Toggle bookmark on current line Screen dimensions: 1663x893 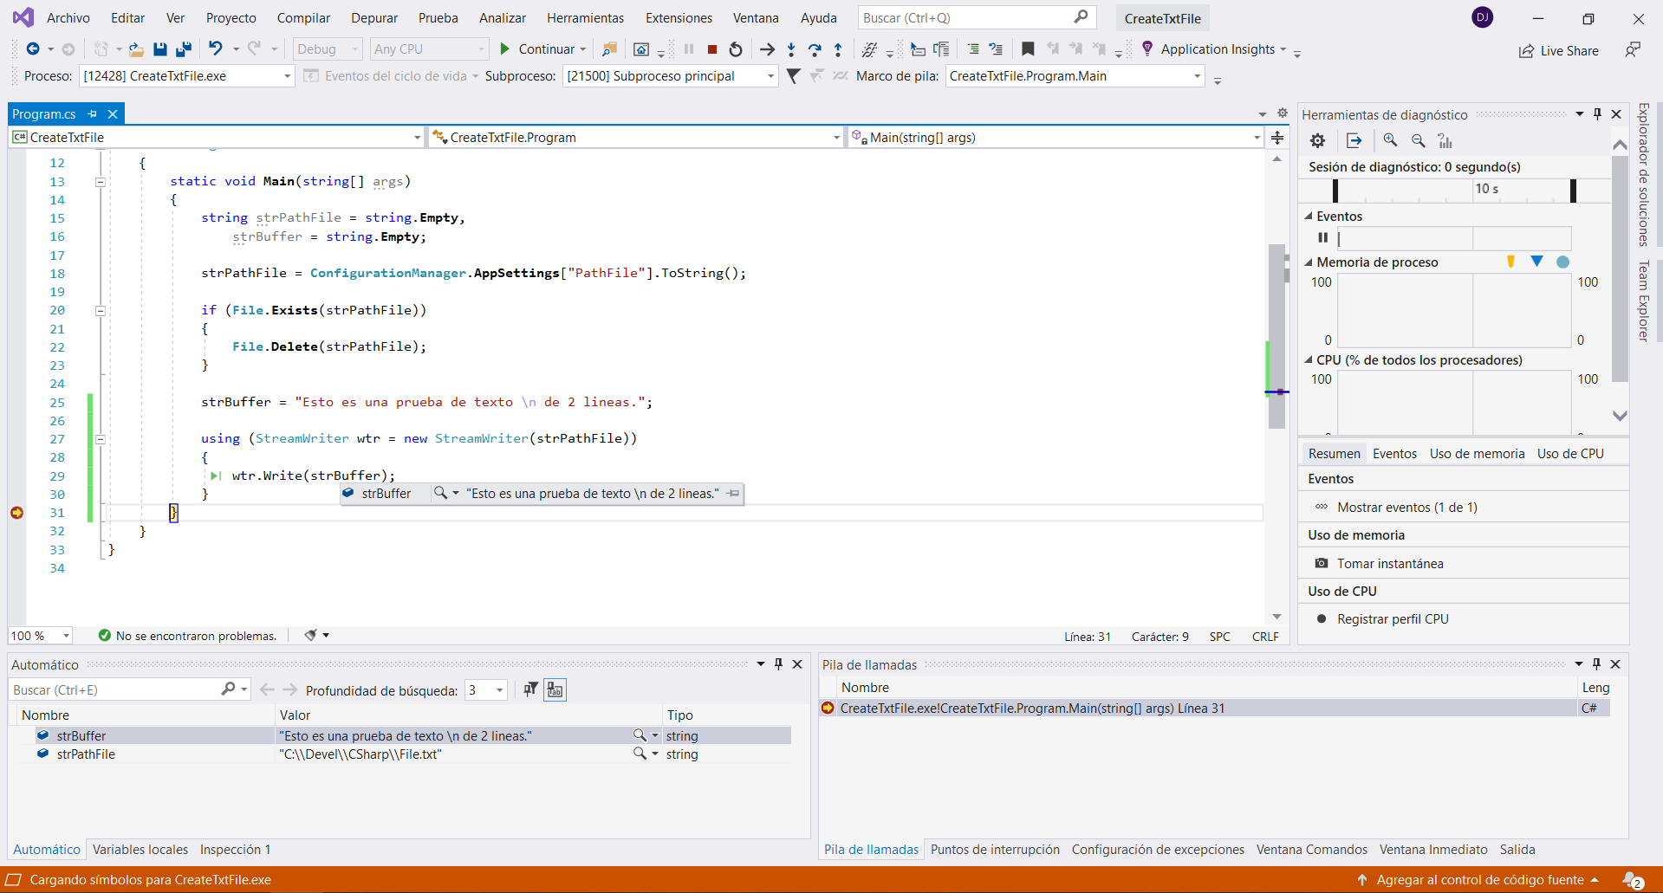pos(1028,49)
